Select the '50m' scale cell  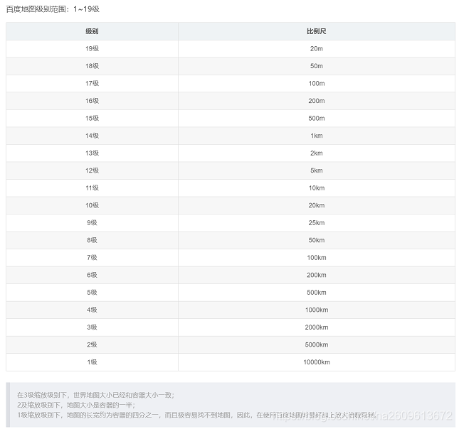(x=317, y=66)
